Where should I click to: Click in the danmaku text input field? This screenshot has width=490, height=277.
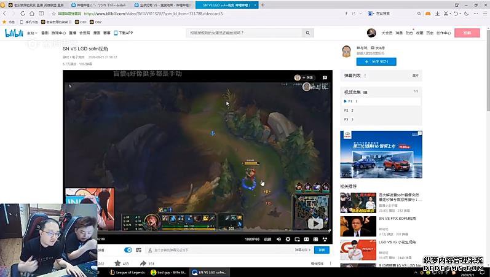pos(223,250)
